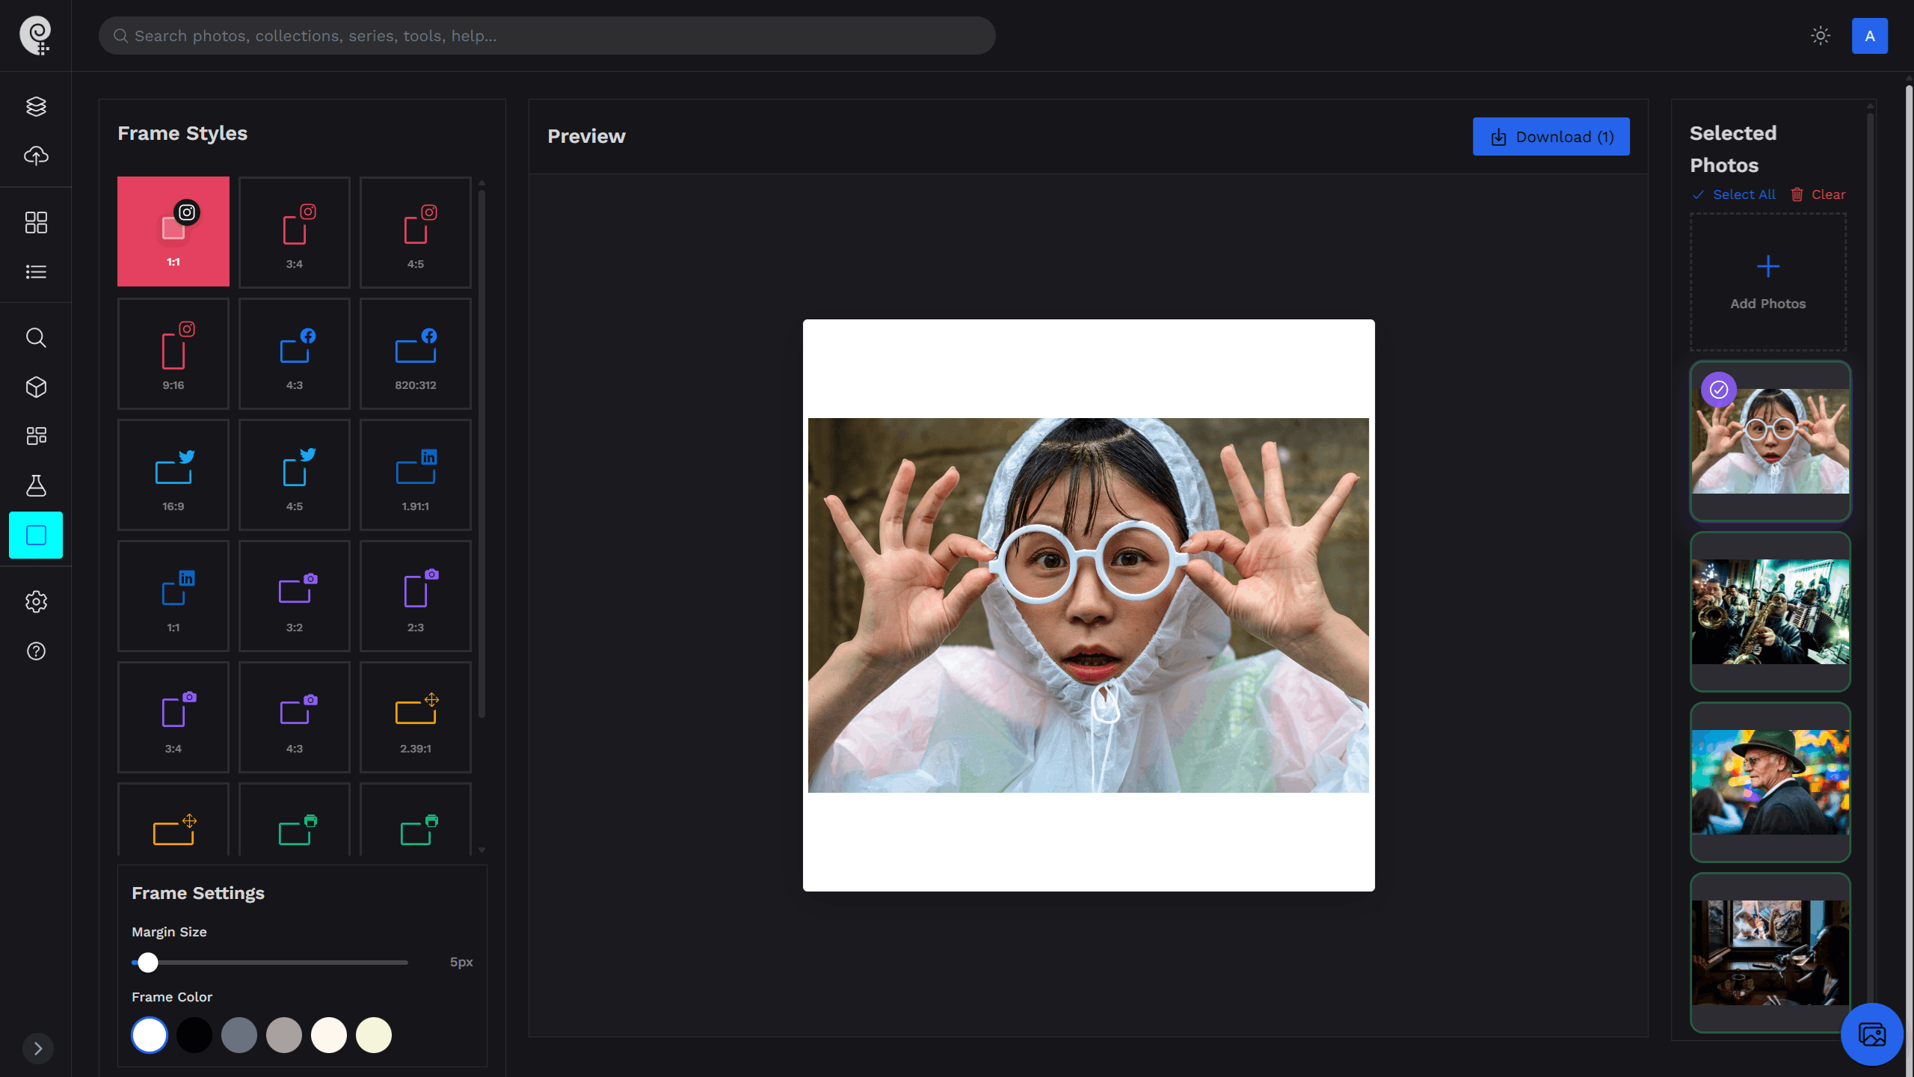Open settings via the gear icon
Viewport: 1914px width, 1077px height.
pos(36,601)
